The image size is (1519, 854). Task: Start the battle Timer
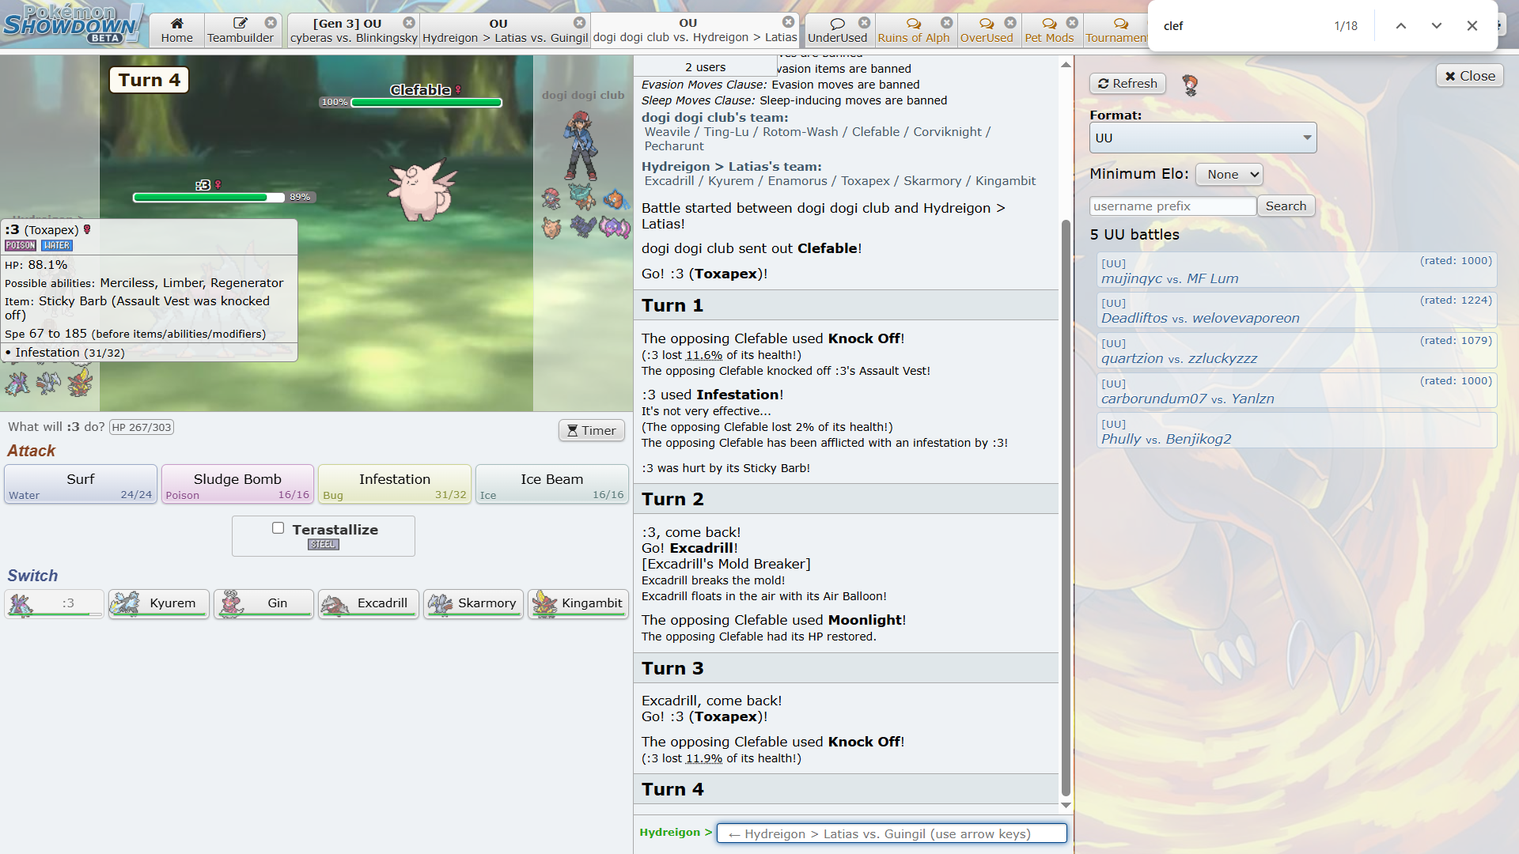592,430
